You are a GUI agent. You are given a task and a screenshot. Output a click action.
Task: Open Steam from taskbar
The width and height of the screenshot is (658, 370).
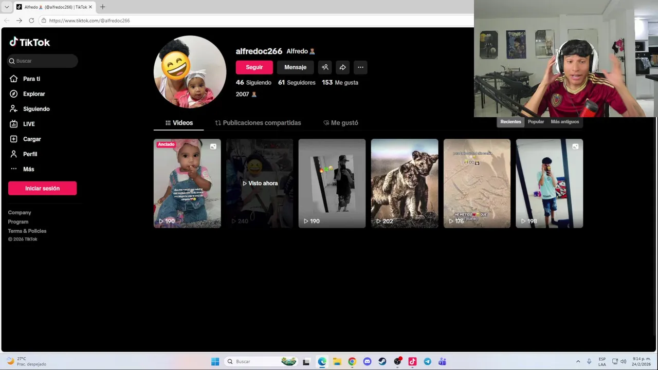[x=382, y=362]
